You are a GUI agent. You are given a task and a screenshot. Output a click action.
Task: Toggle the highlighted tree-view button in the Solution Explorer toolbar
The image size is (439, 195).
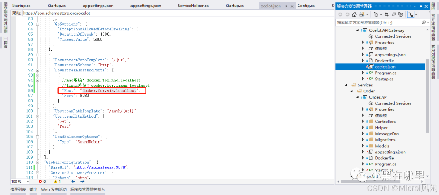tap(411, 15)
